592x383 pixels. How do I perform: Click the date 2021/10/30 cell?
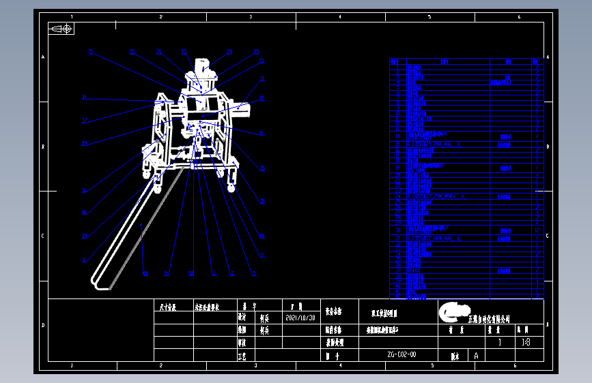coord(300,318)
